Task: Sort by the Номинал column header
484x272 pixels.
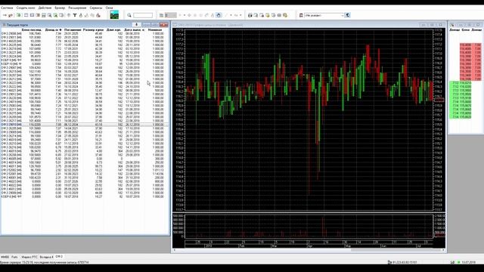Action: 155,30
